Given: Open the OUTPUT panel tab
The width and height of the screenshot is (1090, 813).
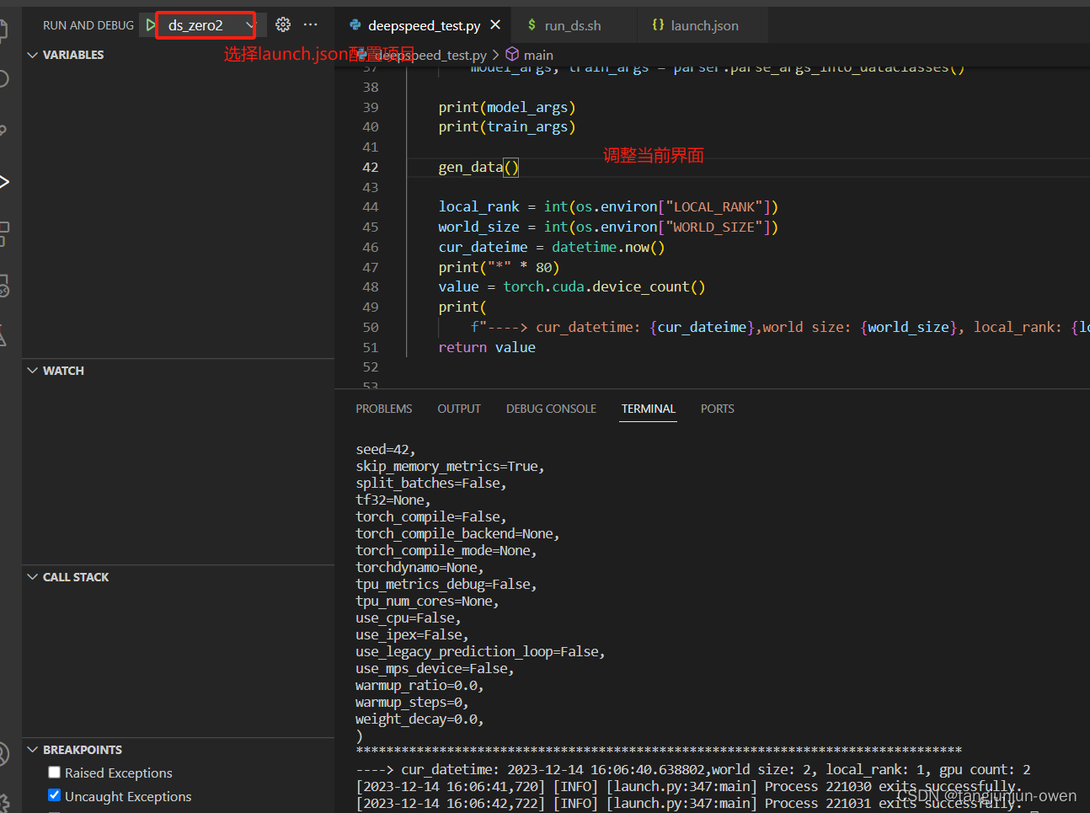Looking at the screenshot, I should coord(459,409).
